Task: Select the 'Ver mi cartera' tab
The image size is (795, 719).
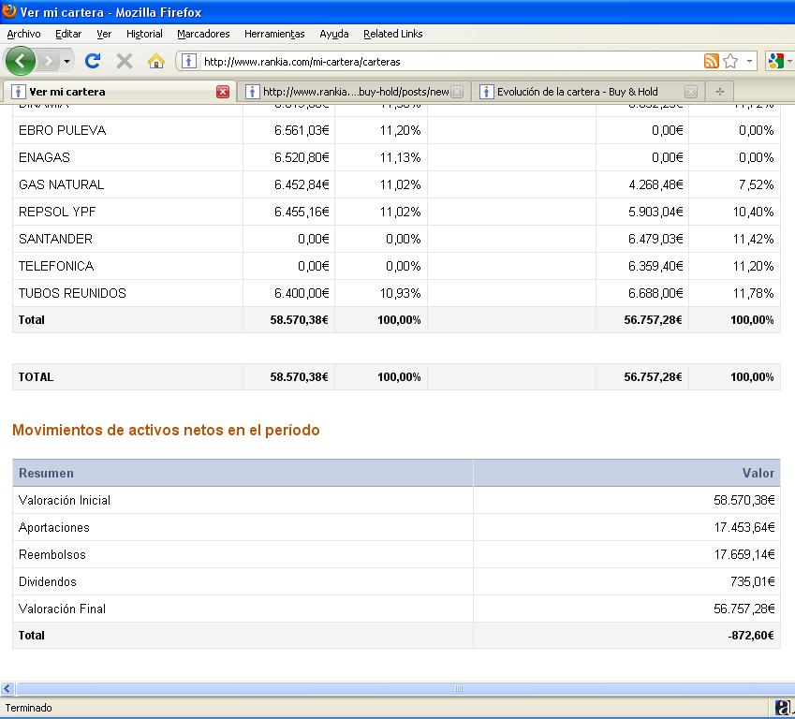Action: [x=119, y=92]
